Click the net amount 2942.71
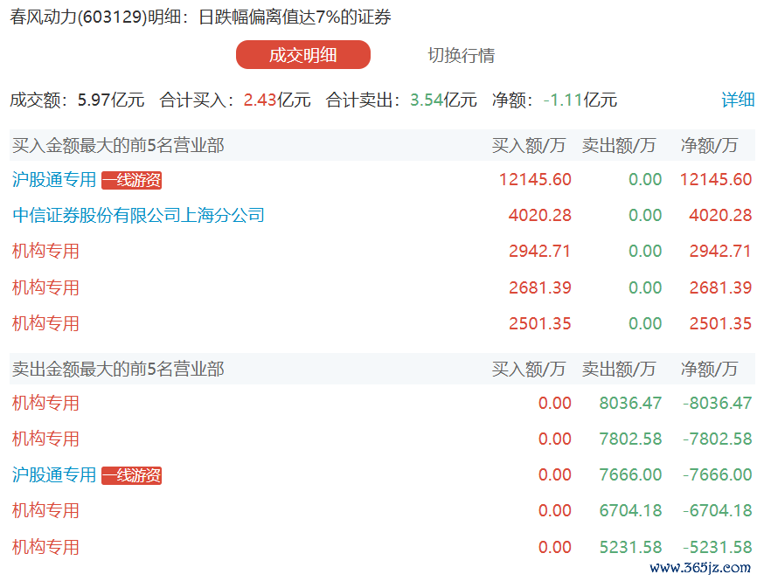757x581 pixels. [720, 251]
